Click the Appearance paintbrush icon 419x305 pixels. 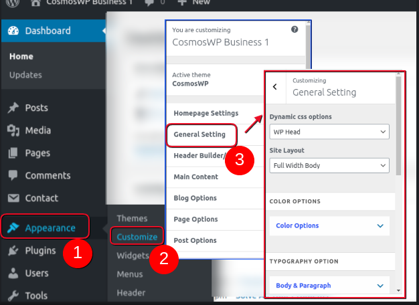pos(13,228)
